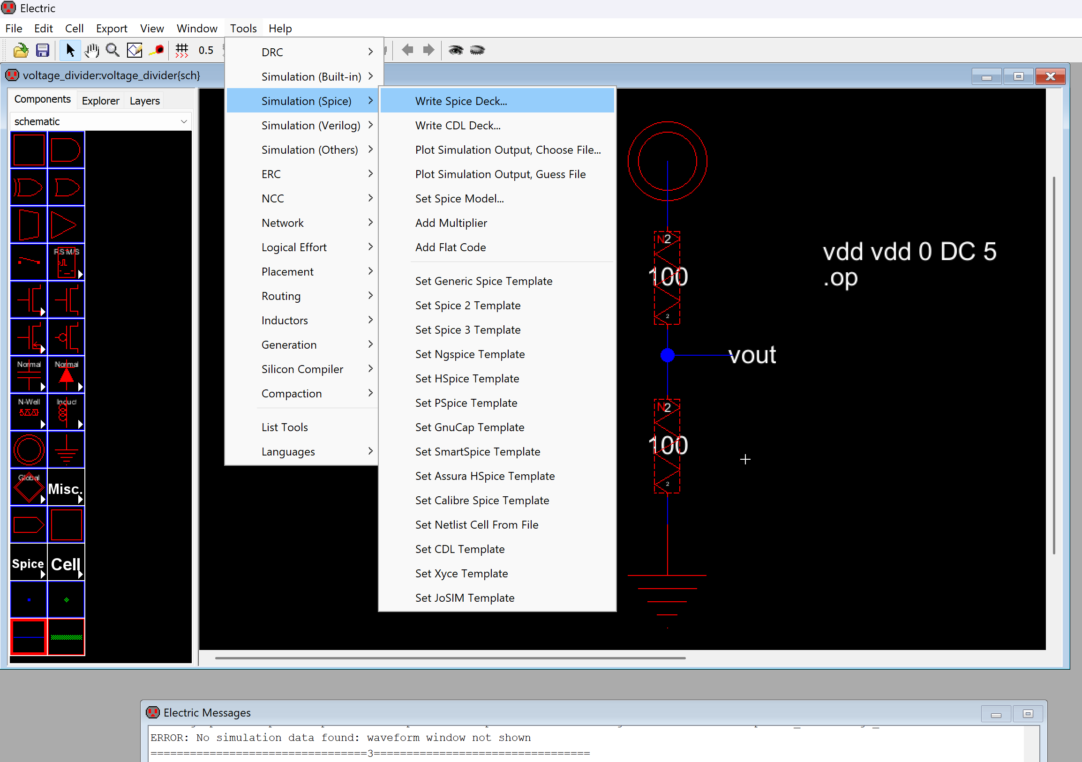1082x762 pixels.
Task: Open the Export menu
Action: pyautogui.click(x=112, y=28)
